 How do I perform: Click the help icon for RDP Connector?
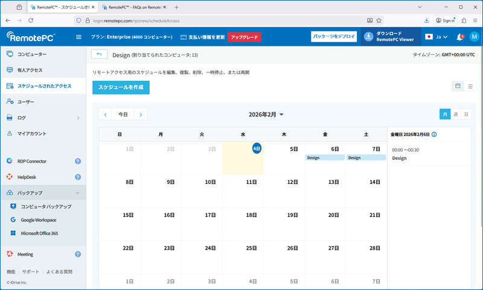[x=78, y=161]
